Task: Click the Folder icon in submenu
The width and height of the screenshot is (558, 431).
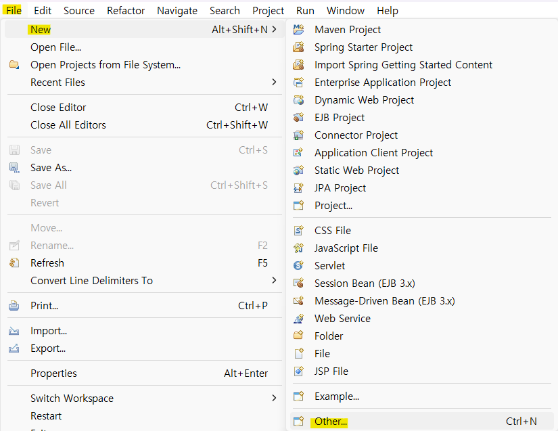Action: [x=298, y=336]
